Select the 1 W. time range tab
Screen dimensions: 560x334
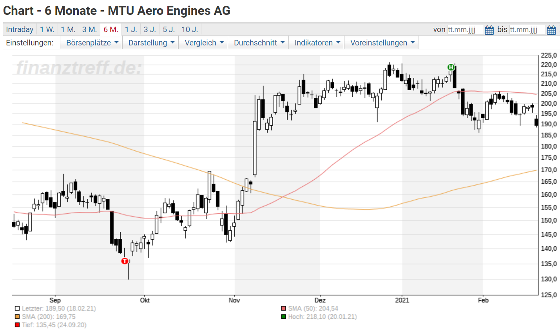point(47,29)
